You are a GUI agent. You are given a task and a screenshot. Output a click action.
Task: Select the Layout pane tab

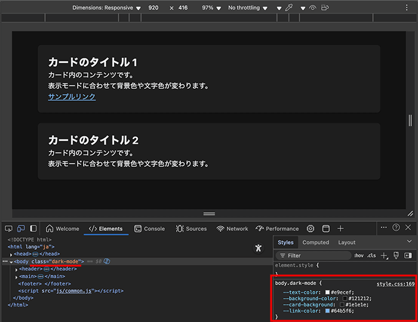pyautogui.click(x=346, y=243)
